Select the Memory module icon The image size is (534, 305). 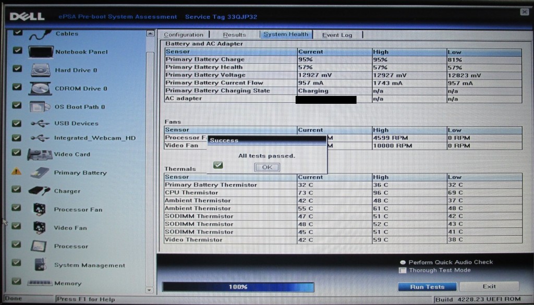pos(40,283)
